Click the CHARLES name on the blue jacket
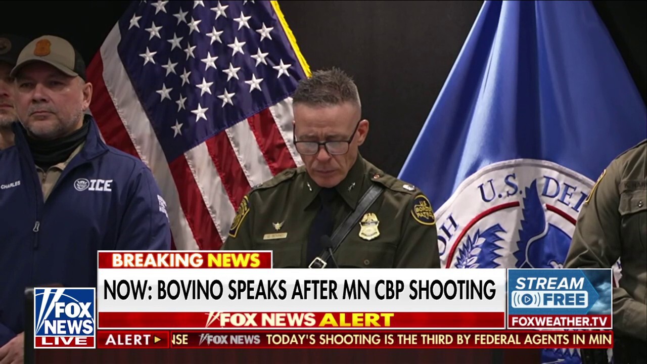Viewport: 647px width, 364px height. coord(10,186)
